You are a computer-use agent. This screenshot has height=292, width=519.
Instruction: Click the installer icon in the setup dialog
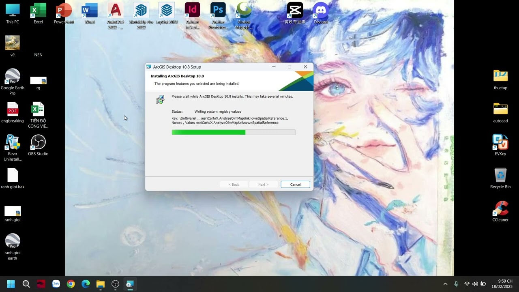tap(160, 99)
